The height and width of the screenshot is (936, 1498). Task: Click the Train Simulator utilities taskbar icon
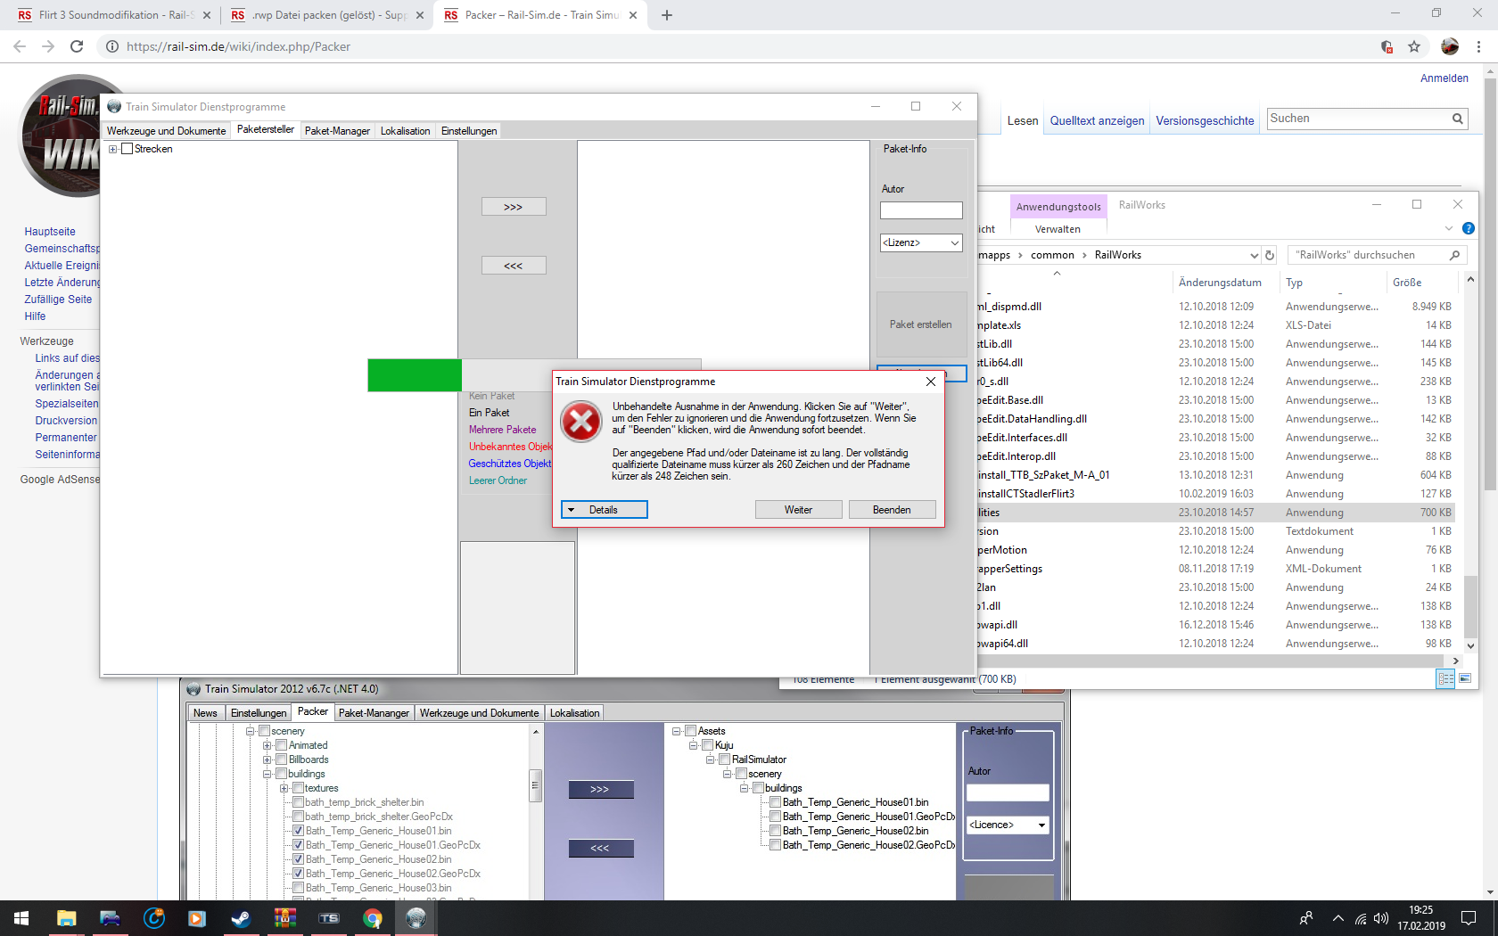point(416,918)
